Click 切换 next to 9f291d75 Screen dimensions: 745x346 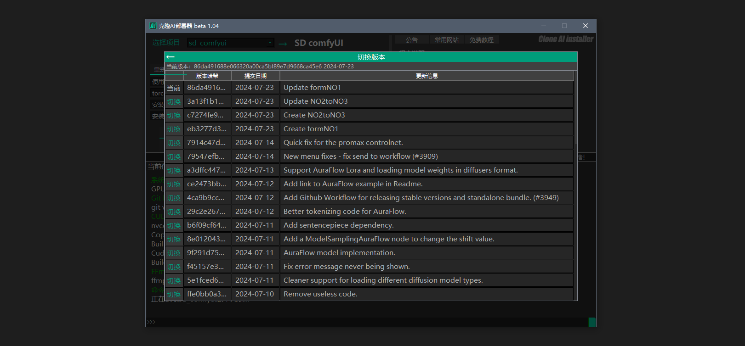(174, 253)
